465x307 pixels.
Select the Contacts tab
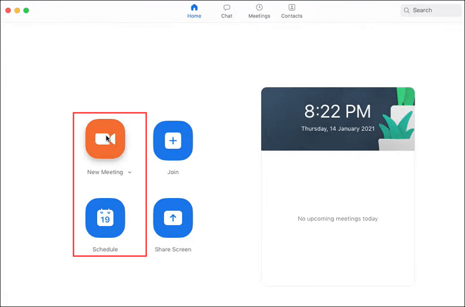292,11
